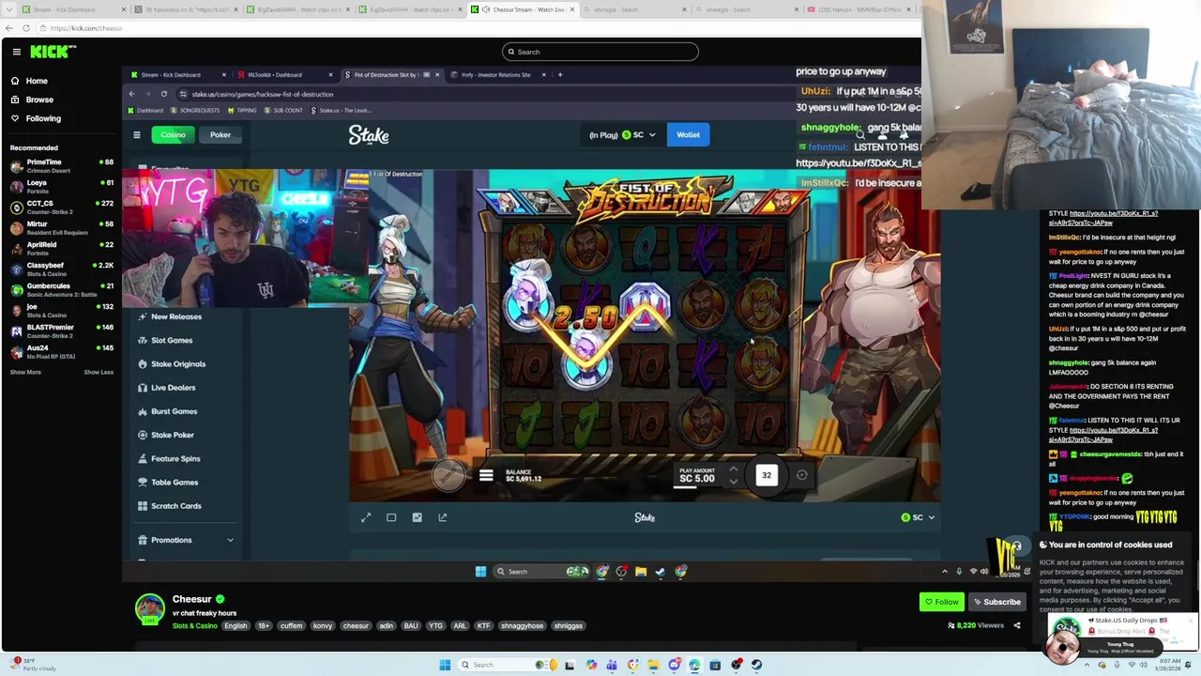Select Yrefy Investor Relations inner tab
The height and width of the screenshot is (676, 1201).
click(x=497, y=74)
